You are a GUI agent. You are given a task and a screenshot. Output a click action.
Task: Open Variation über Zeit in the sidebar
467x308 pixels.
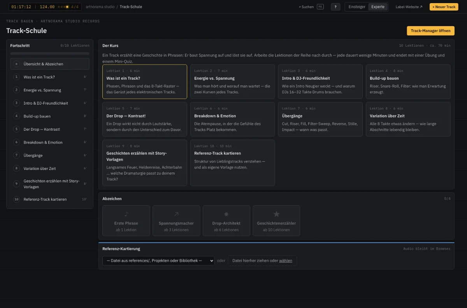click(x=50, y=168)
